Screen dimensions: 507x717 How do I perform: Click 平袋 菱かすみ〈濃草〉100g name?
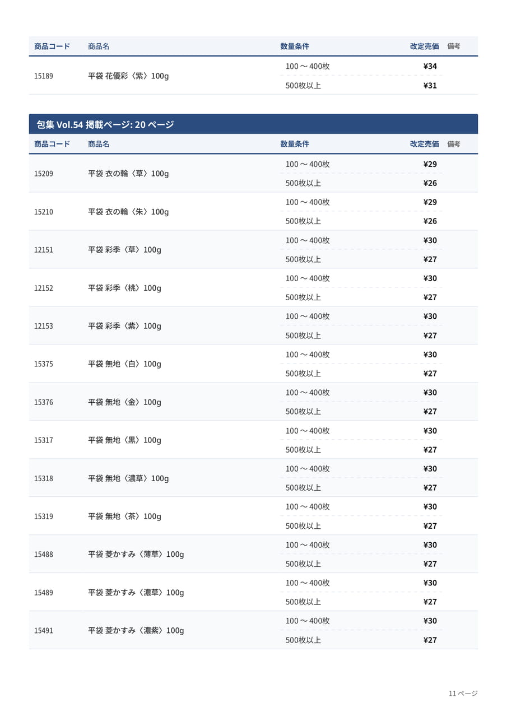(136, 593)
